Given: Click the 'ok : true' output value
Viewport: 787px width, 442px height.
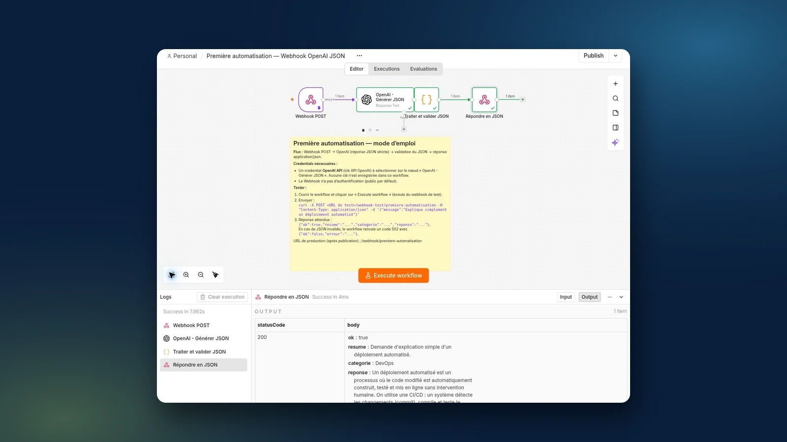Looking at the screenshot, I should pyautogui.click(x=358, y=338).
